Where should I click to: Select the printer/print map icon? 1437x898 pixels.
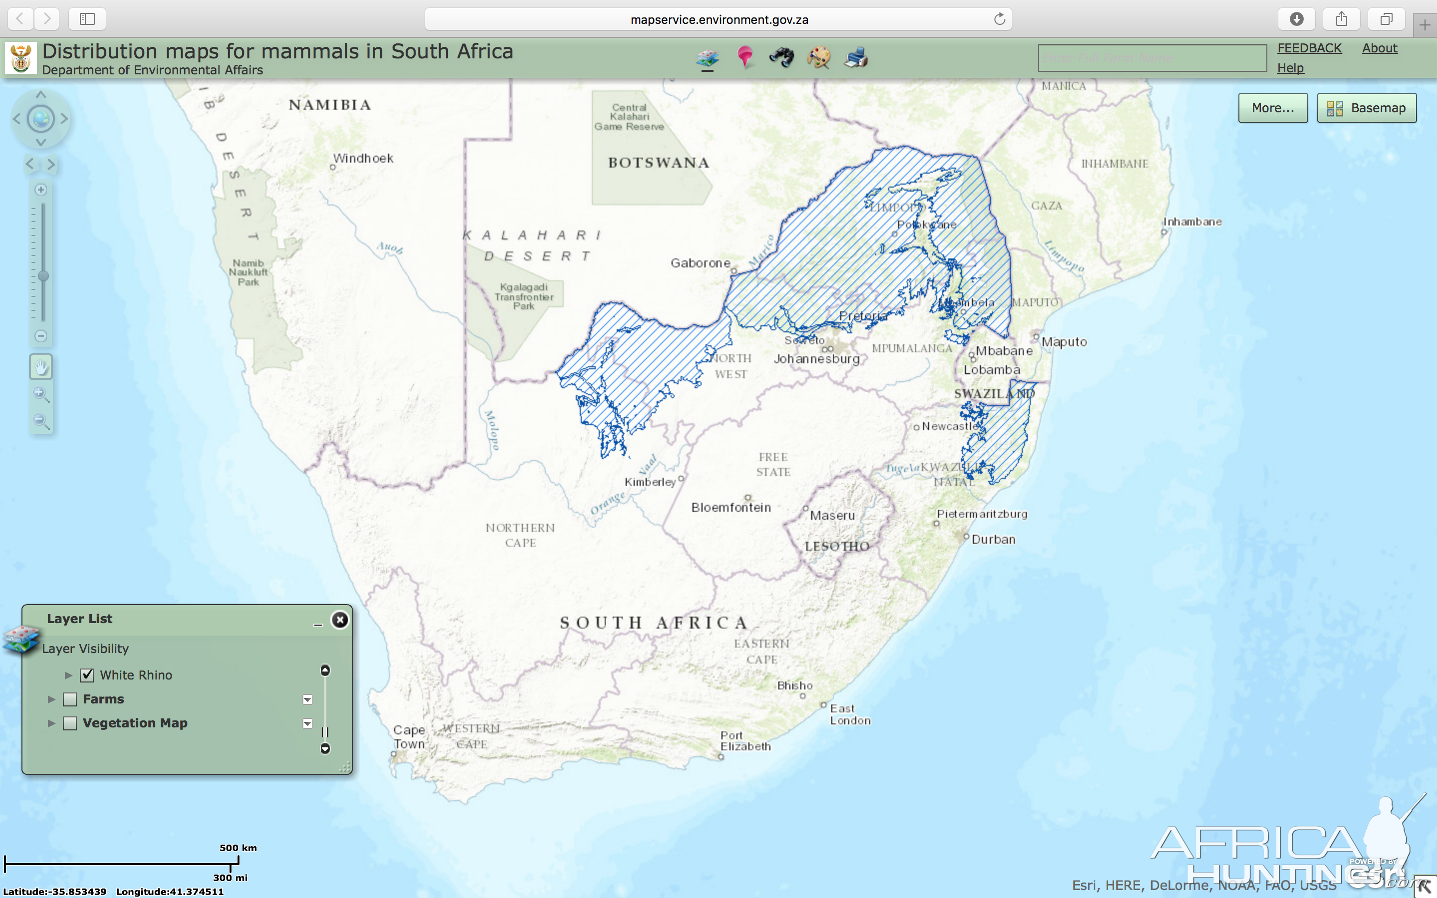pyautogui.click(x=856, y=58)
